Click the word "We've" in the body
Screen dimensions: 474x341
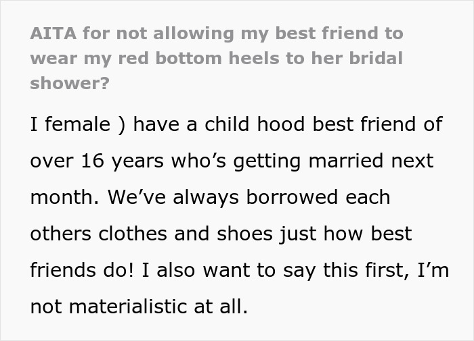pyautogui.click(x=137, y=197)
